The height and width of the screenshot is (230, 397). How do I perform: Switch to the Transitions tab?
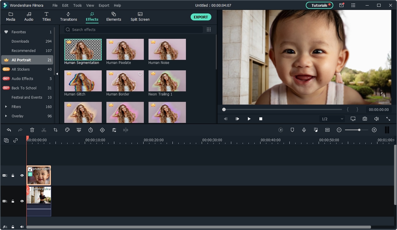point(68,17)
